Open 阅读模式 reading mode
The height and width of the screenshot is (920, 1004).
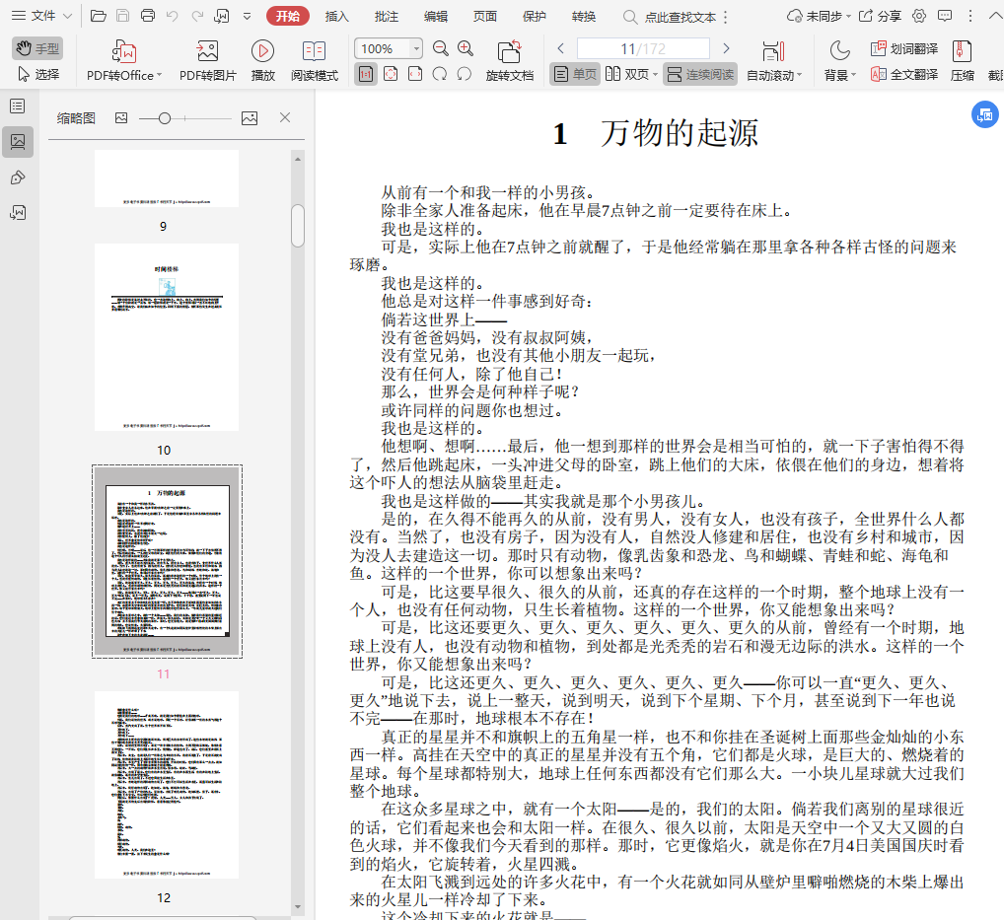314,51
